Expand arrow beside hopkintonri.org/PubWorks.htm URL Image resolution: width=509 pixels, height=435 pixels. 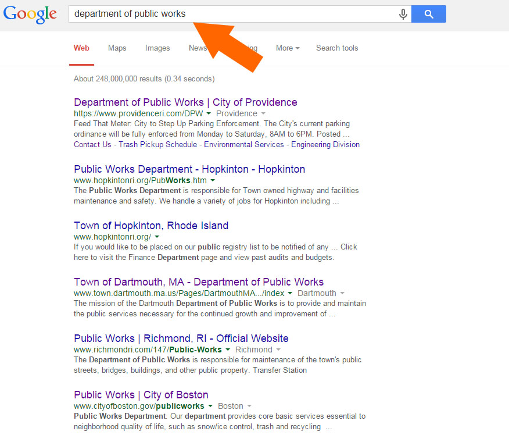pyautogui.click(x=214, y=181)
